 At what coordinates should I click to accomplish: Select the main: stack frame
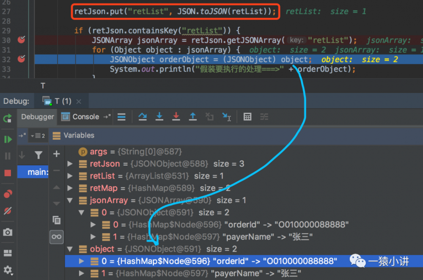(33, 172)
